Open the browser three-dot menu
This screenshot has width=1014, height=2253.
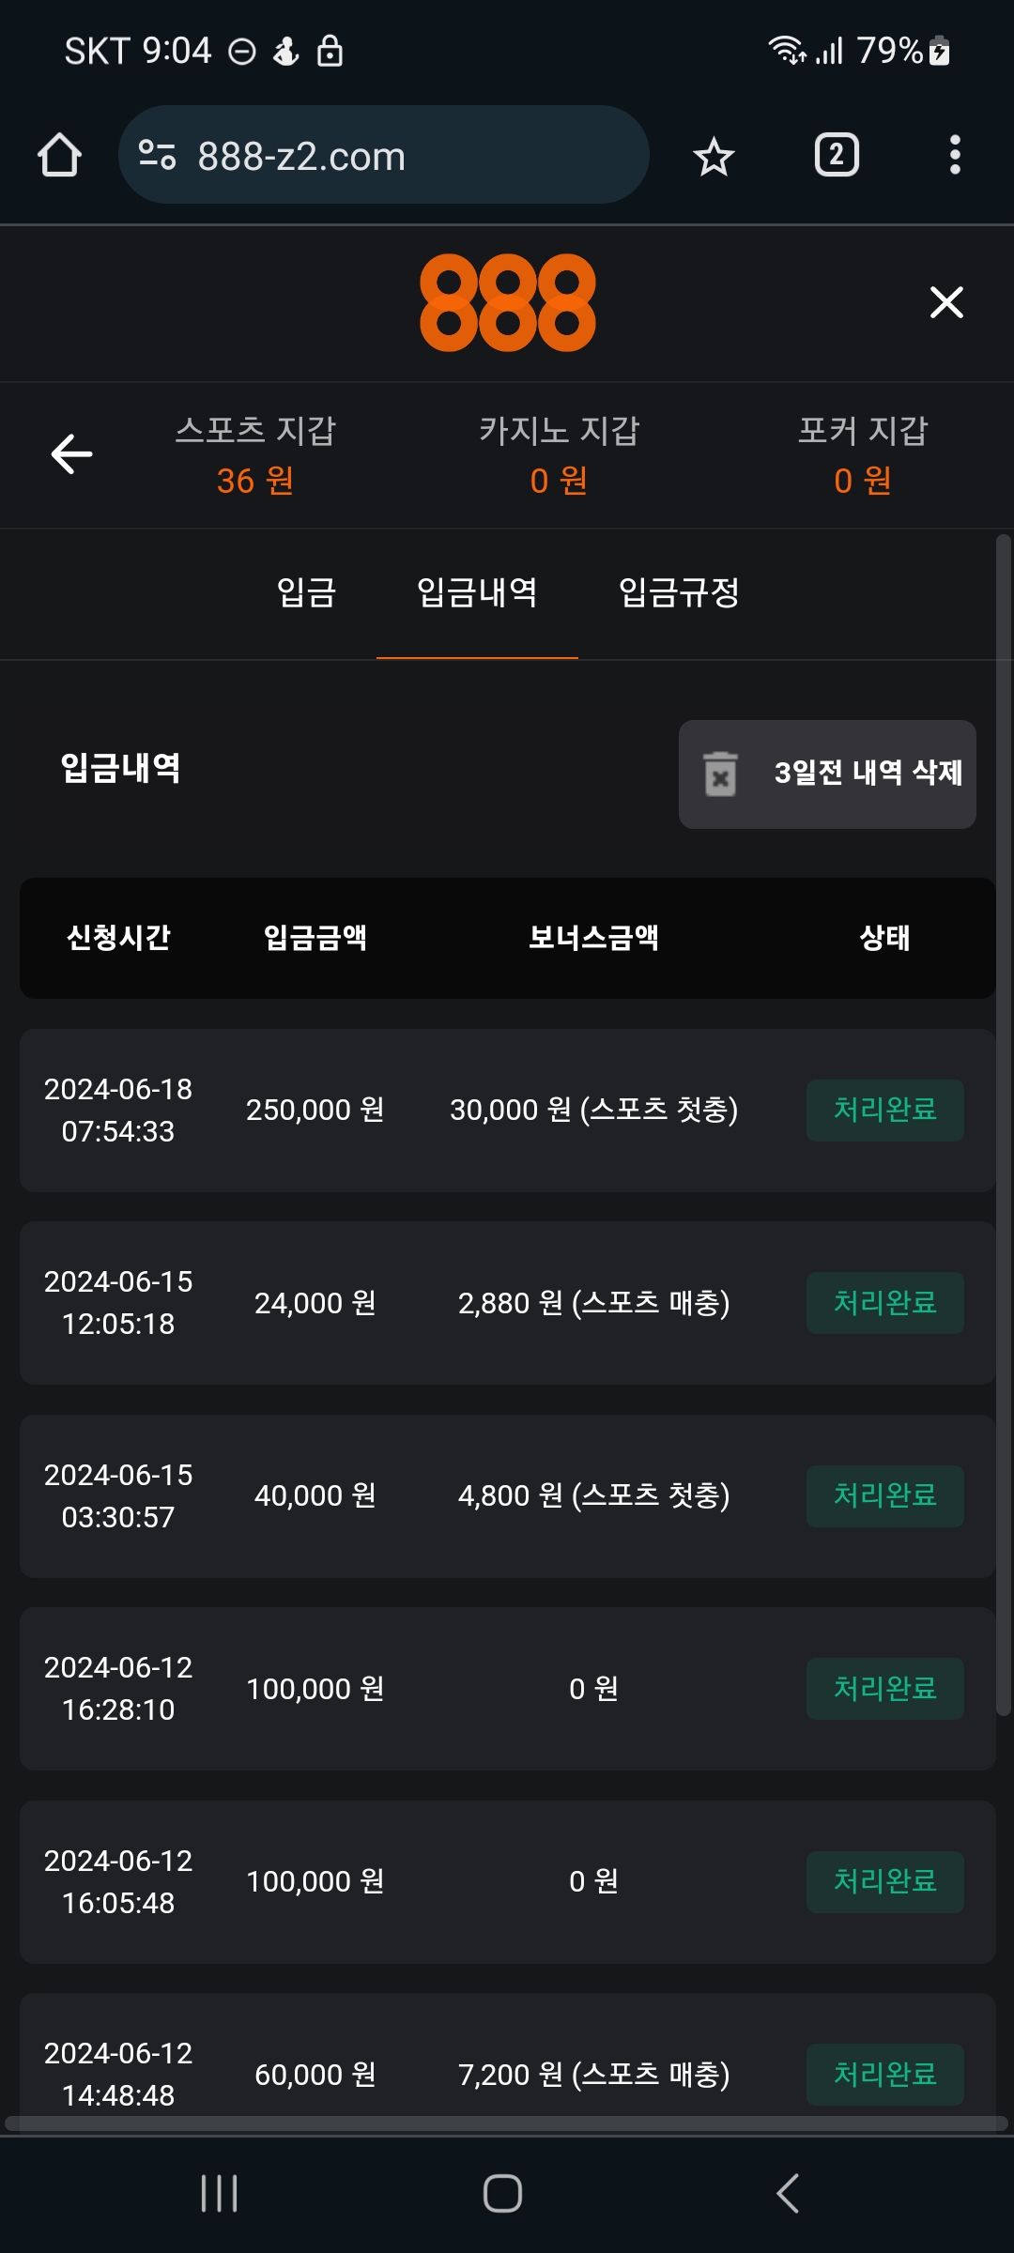point(955,155)
